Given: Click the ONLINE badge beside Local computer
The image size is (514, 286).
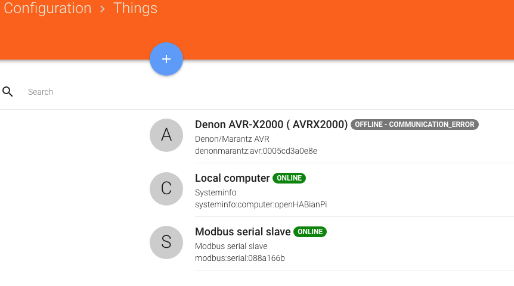Looking at the screenshot, I should pyautogui.click(x=289, y=178).
